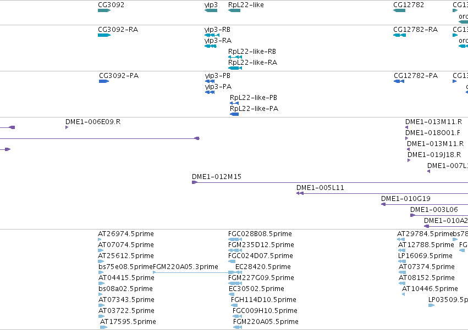Open the DME1-012M15 clone label
Image resolution: width=468 pixels, height=330 pixels.
point(216,177)
